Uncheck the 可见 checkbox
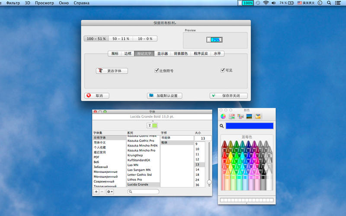Image resolution: width=346 pixels, height=216 pixels. click(222, 70)
